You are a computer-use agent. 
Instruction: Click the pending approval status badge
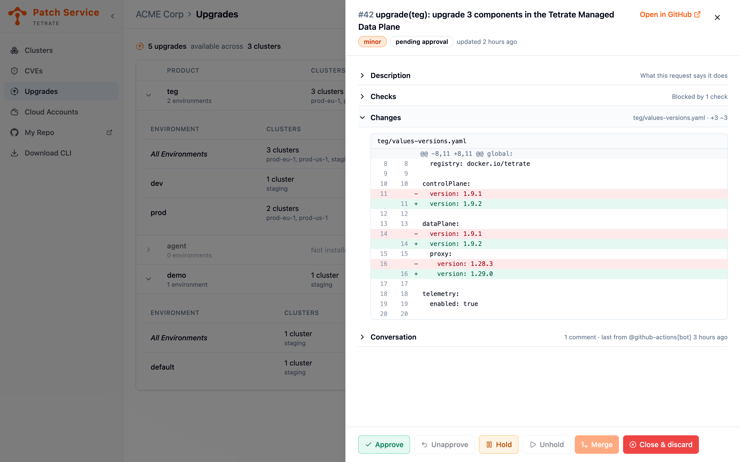click(x=422, y=42)
